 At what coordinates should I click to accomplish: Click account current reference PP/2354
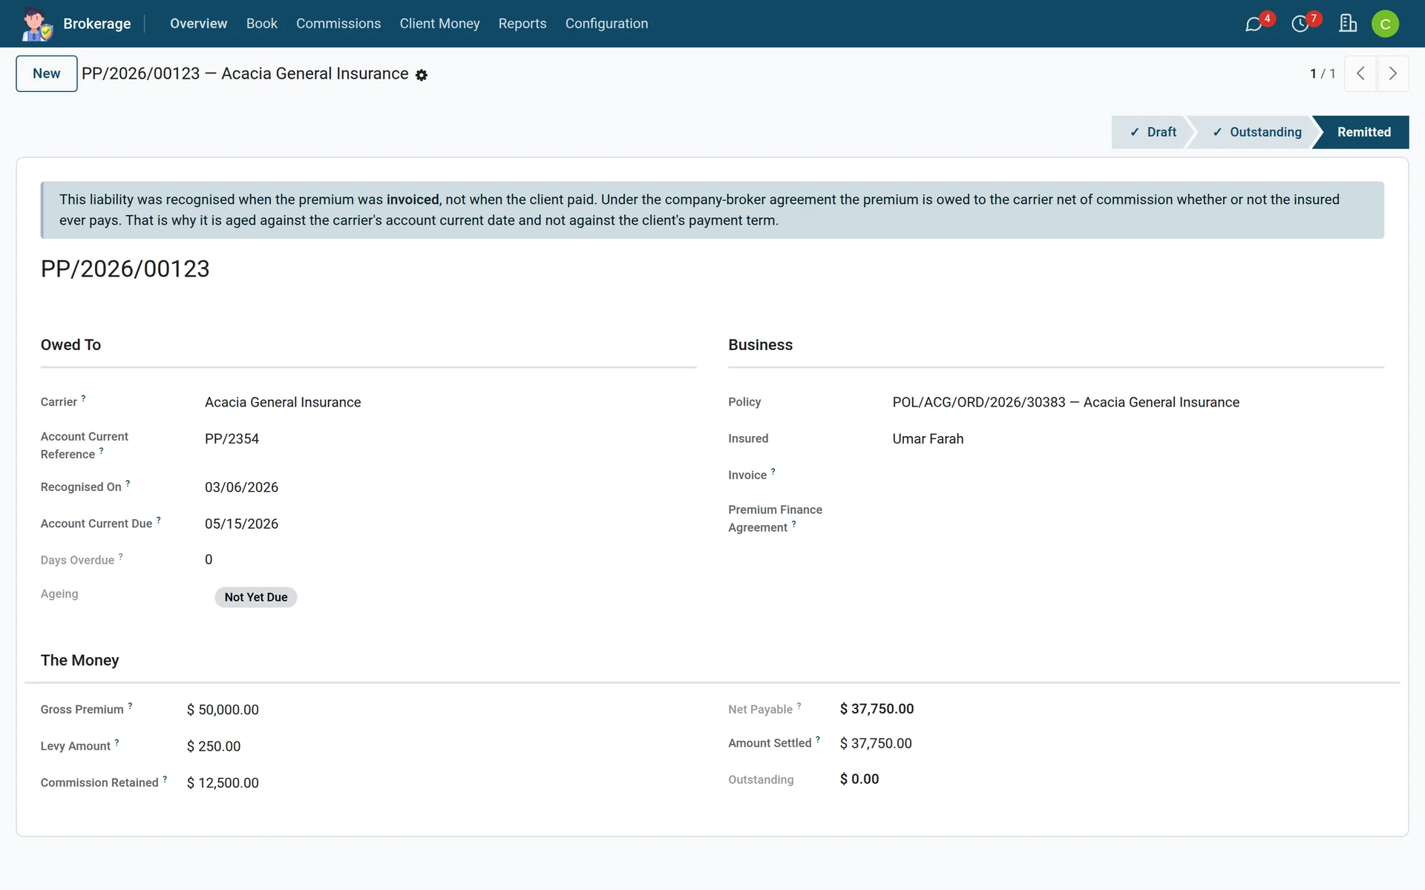click(x=232, y=438)
